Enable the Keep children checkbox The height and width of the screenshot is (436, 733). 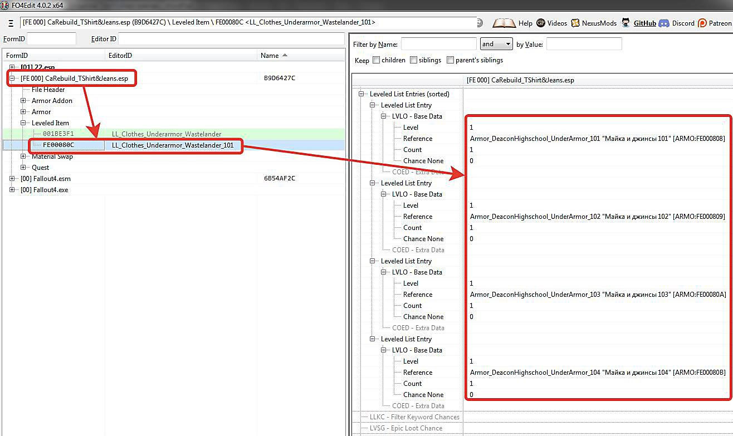tap(377, 60)
